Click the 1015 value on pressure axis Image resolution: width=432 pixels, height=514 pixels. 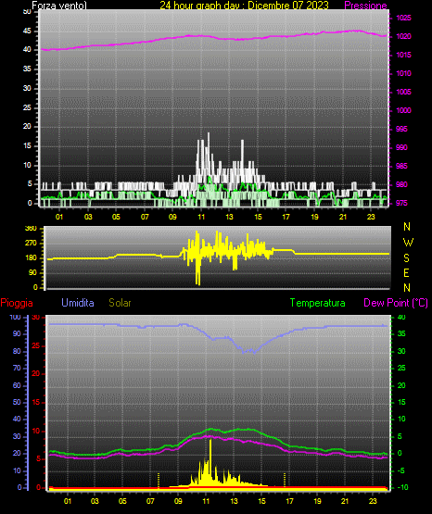tap(403, 55)
